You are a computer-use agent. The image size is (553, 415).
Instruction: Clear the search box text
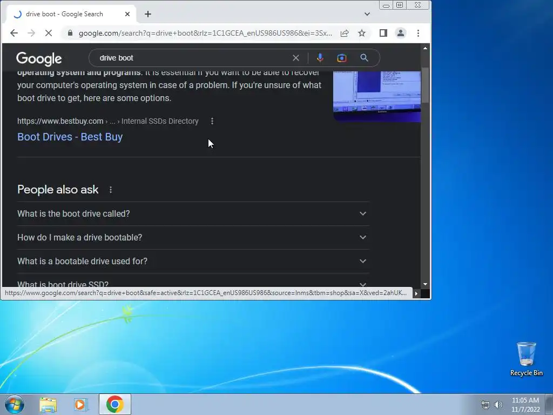click(296, 58)
